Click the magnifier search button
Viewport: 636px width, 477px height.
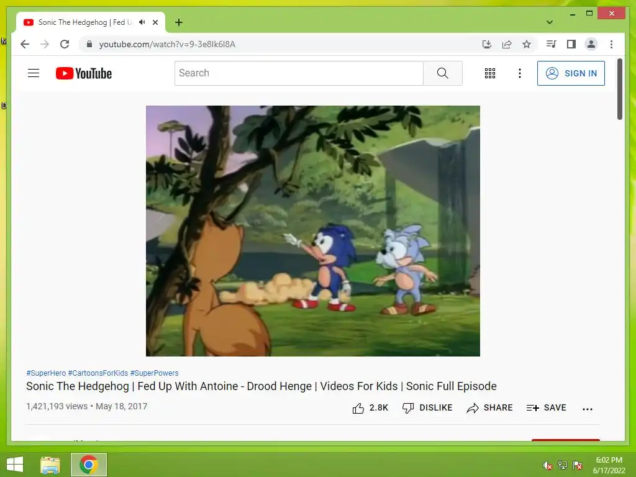click(x=442, y=73)
